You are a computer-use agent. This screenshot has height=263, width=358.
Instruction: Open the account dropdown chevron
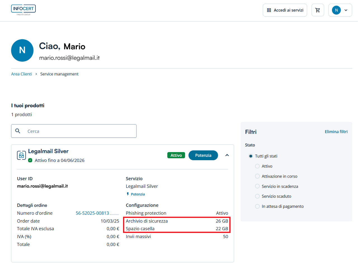(x=346, y=10)
